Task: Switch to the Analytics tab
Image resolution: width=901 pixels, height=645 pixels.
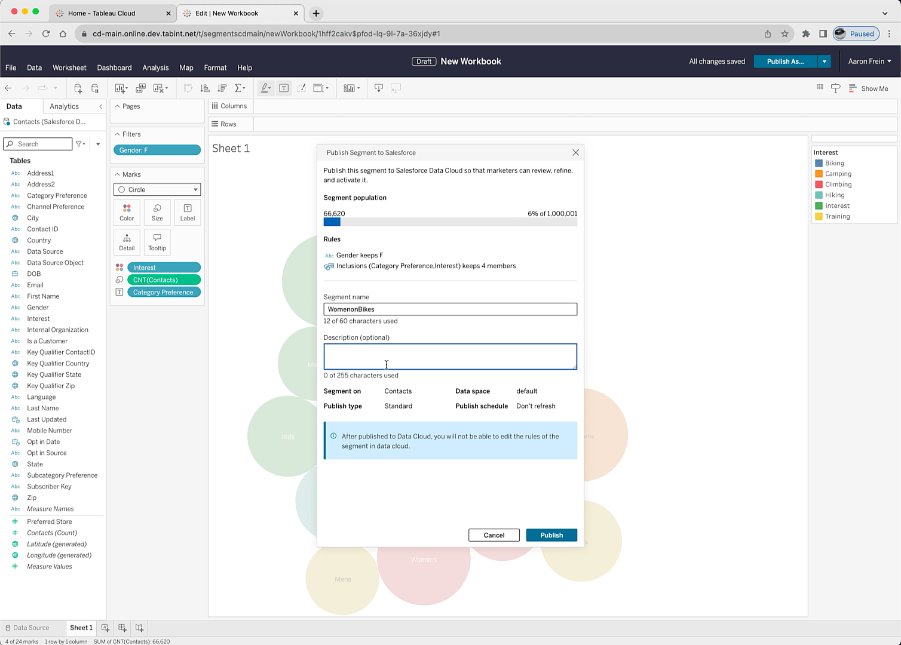Action: pos(64,106)
